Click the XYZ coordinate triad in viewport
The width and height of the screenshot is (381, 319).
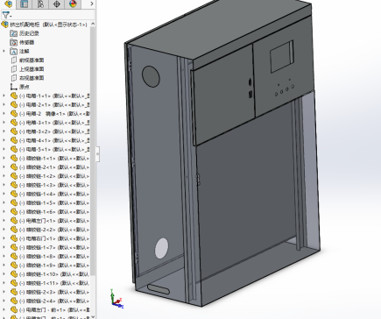click(x=116, y=299)
